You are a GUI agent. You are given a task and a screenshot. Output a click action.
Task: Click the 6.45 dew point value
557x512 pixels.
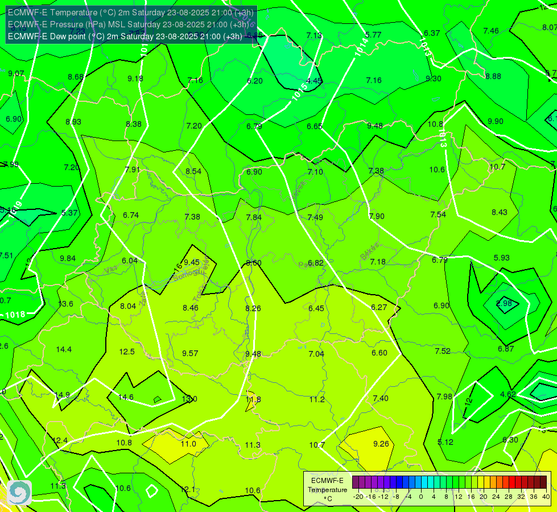(316, 308)
